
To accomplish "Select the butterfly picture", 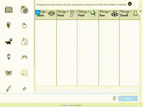I will (9, 73).
